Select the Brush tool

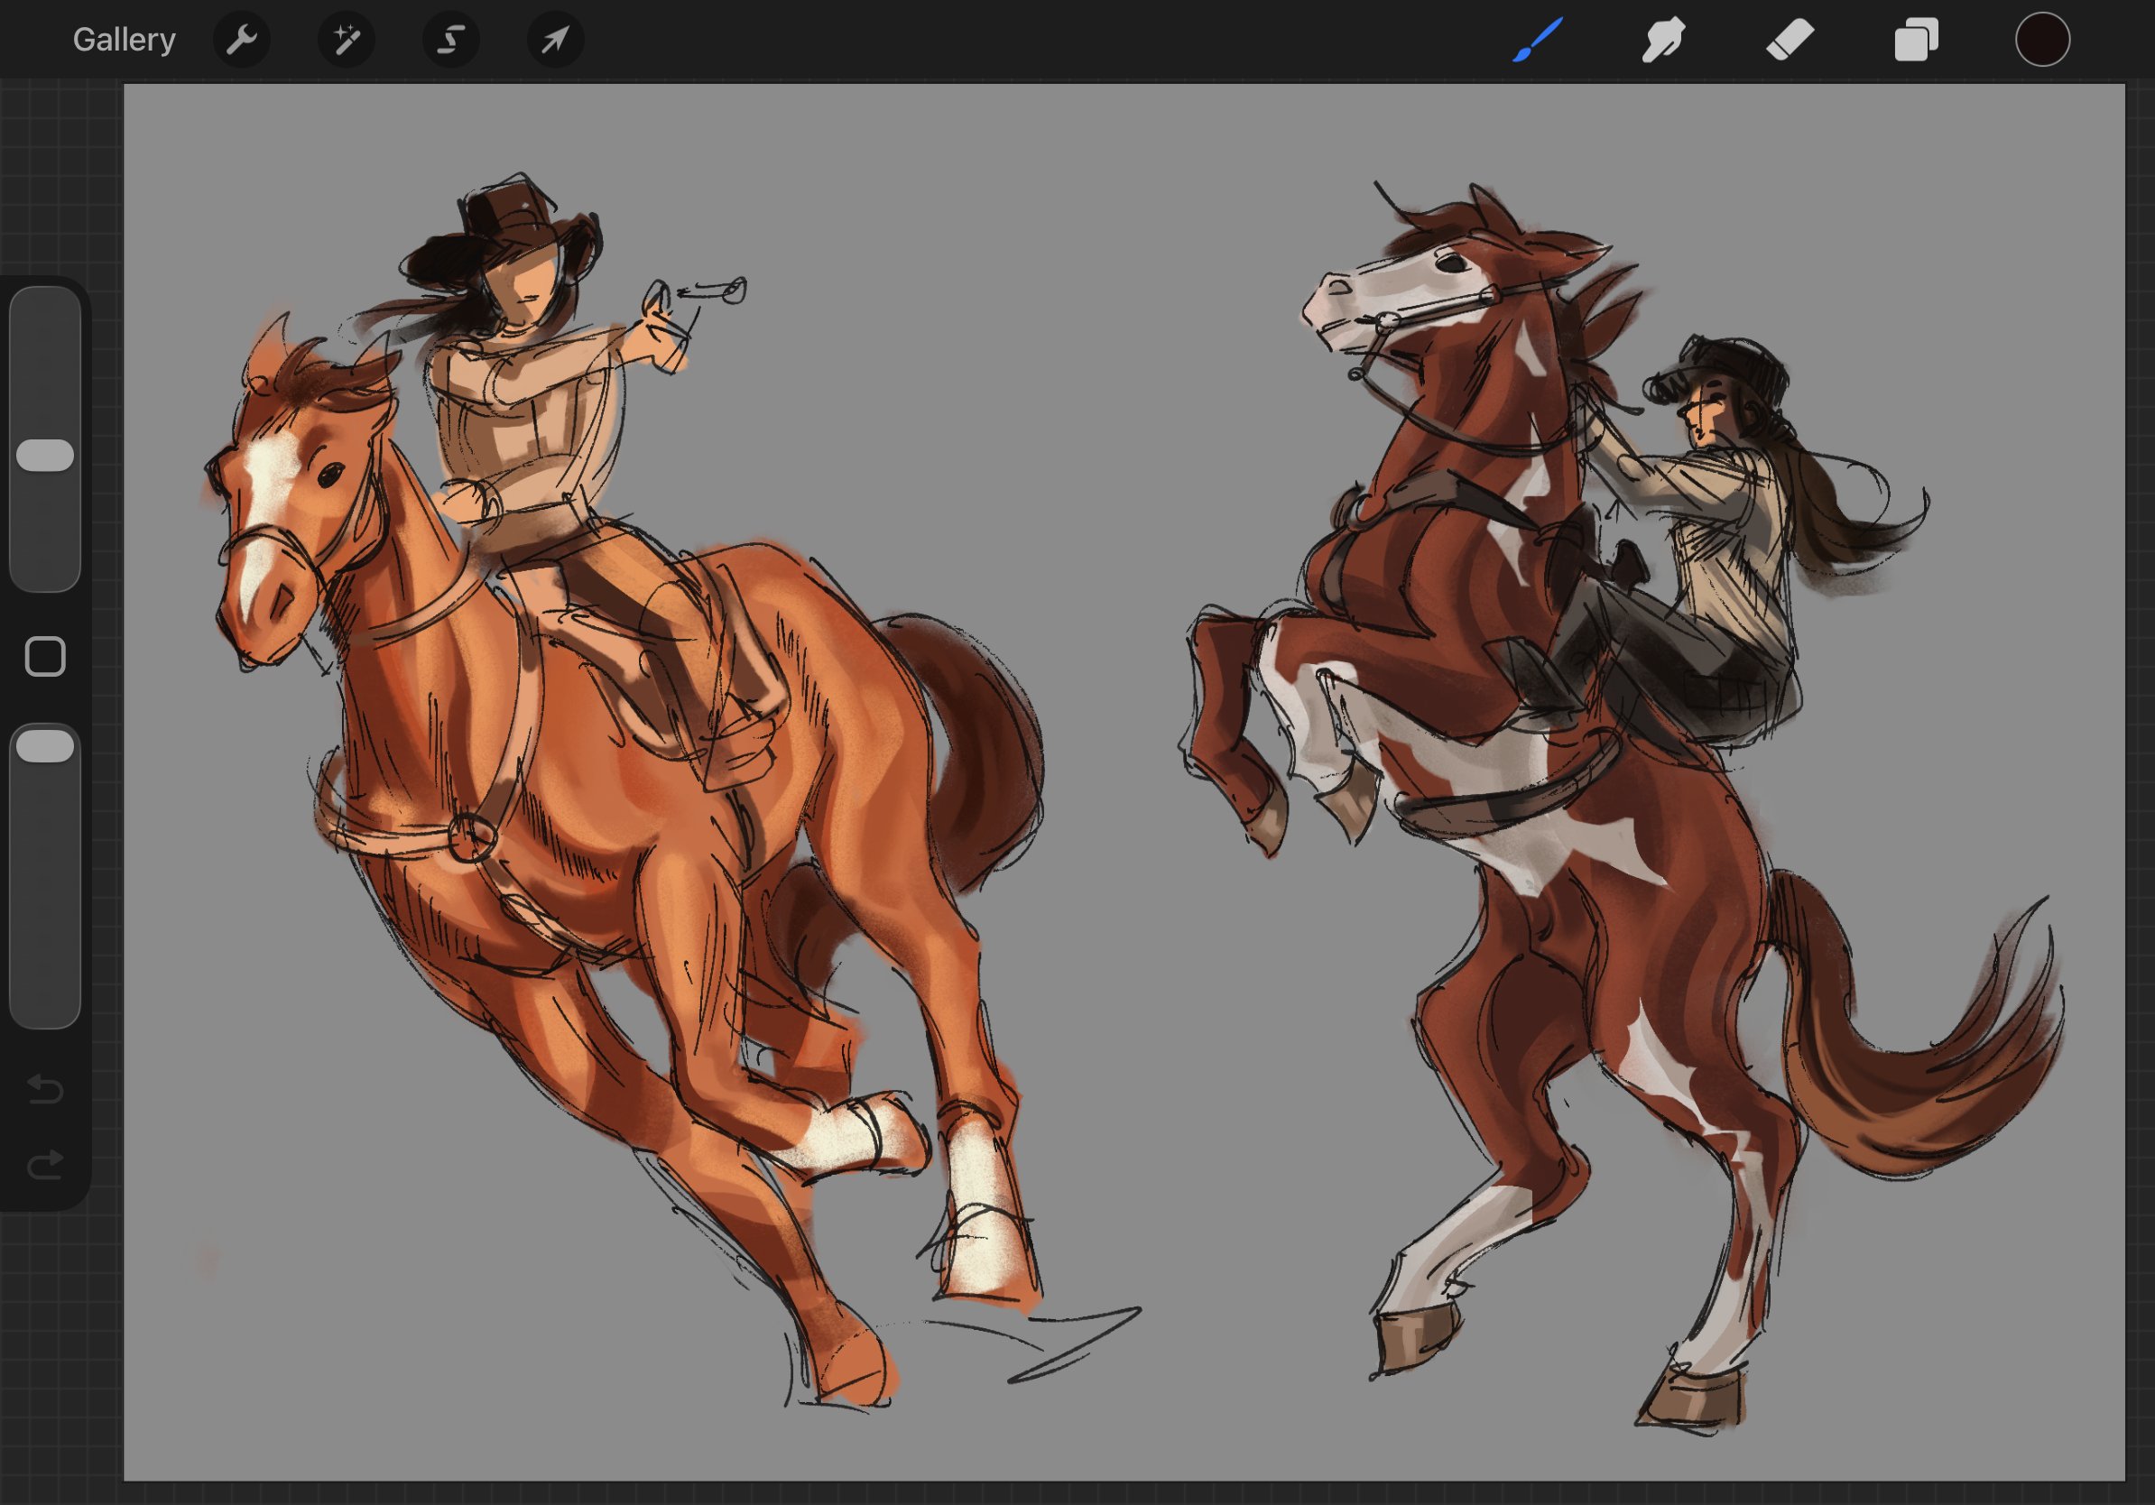point(1538,40)
